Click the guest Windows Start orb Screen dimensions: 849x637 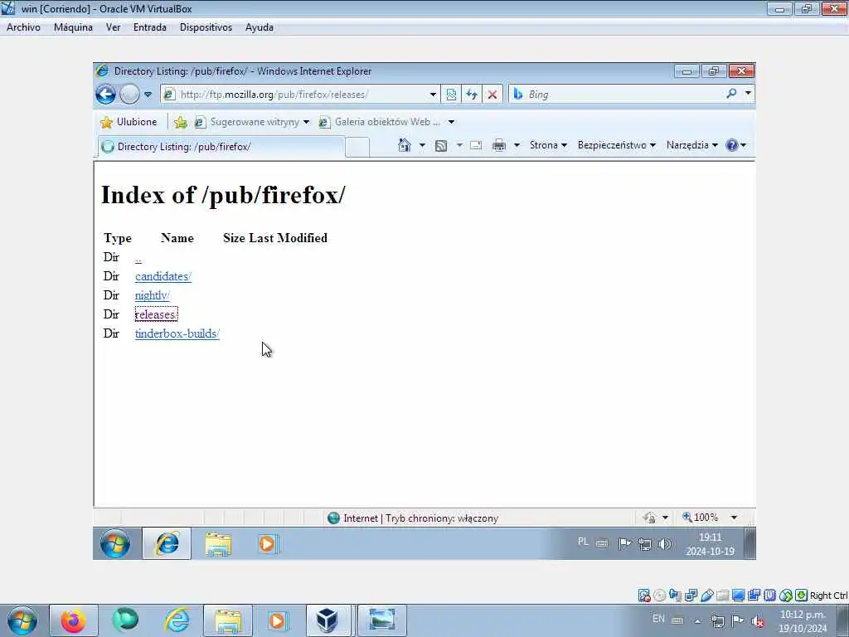pos(114,544)
